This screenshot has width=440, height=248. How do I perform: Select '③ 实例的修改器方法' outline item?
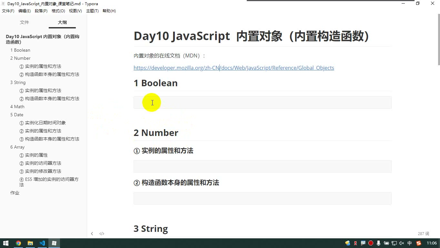click(x=40, y=171)
